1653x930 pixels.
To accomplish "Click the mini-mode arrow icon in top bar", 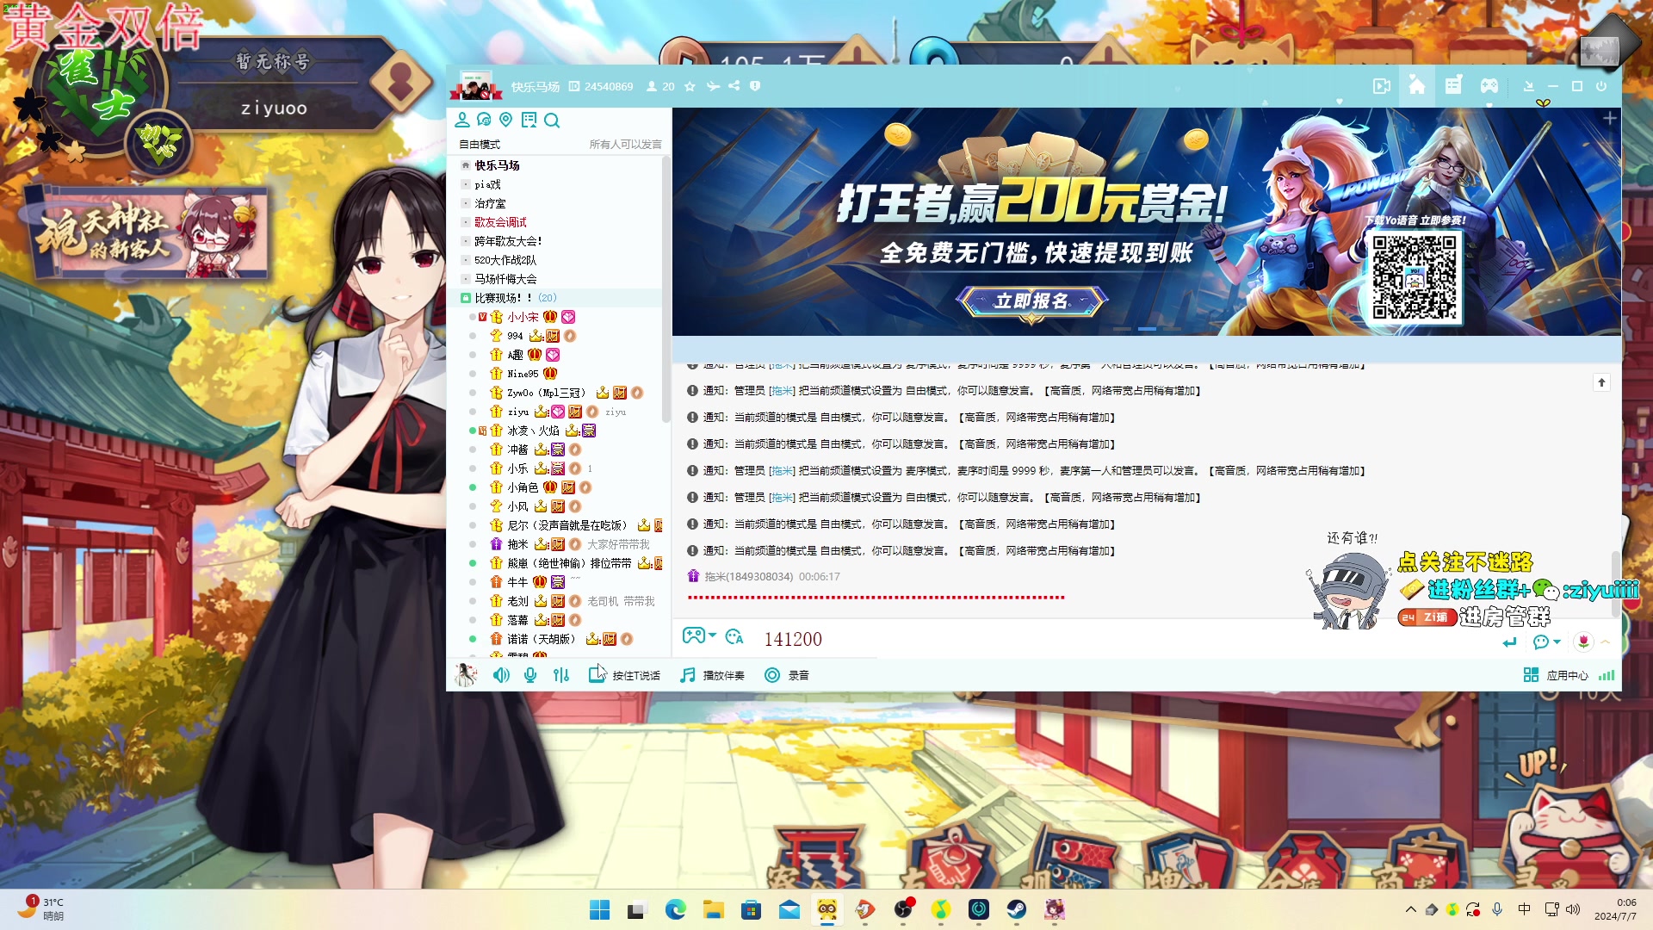I will (1529, 86).
